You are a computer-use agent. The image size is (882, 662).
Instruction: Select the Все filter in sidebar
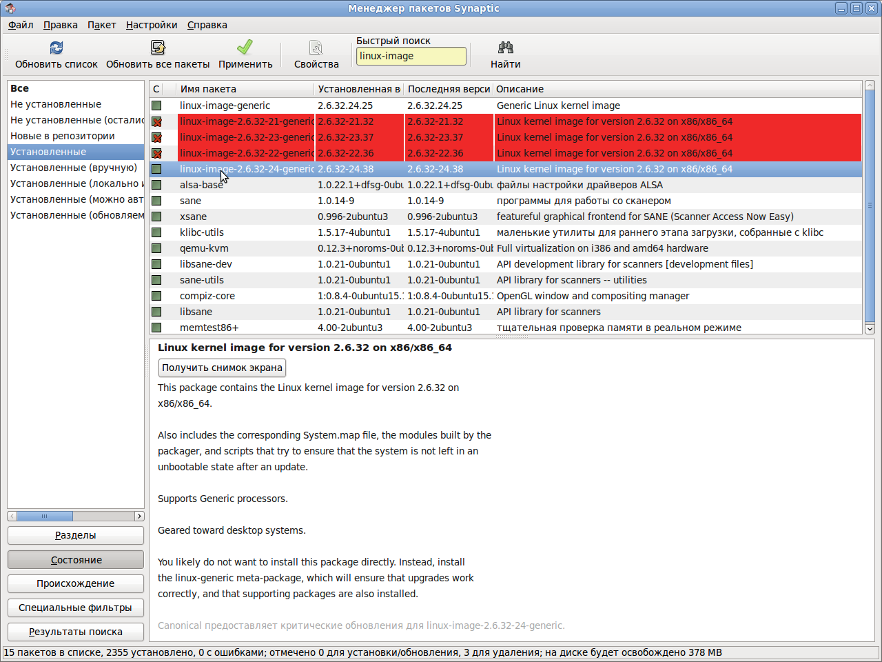76,88
